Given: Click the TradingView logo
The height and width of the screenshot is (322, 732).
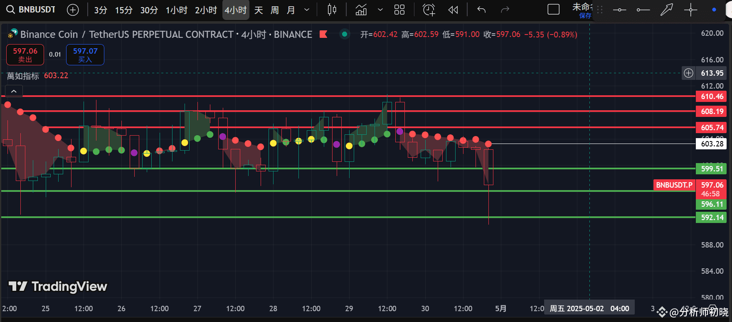Looking at the screenshot, I should [58, 286].
